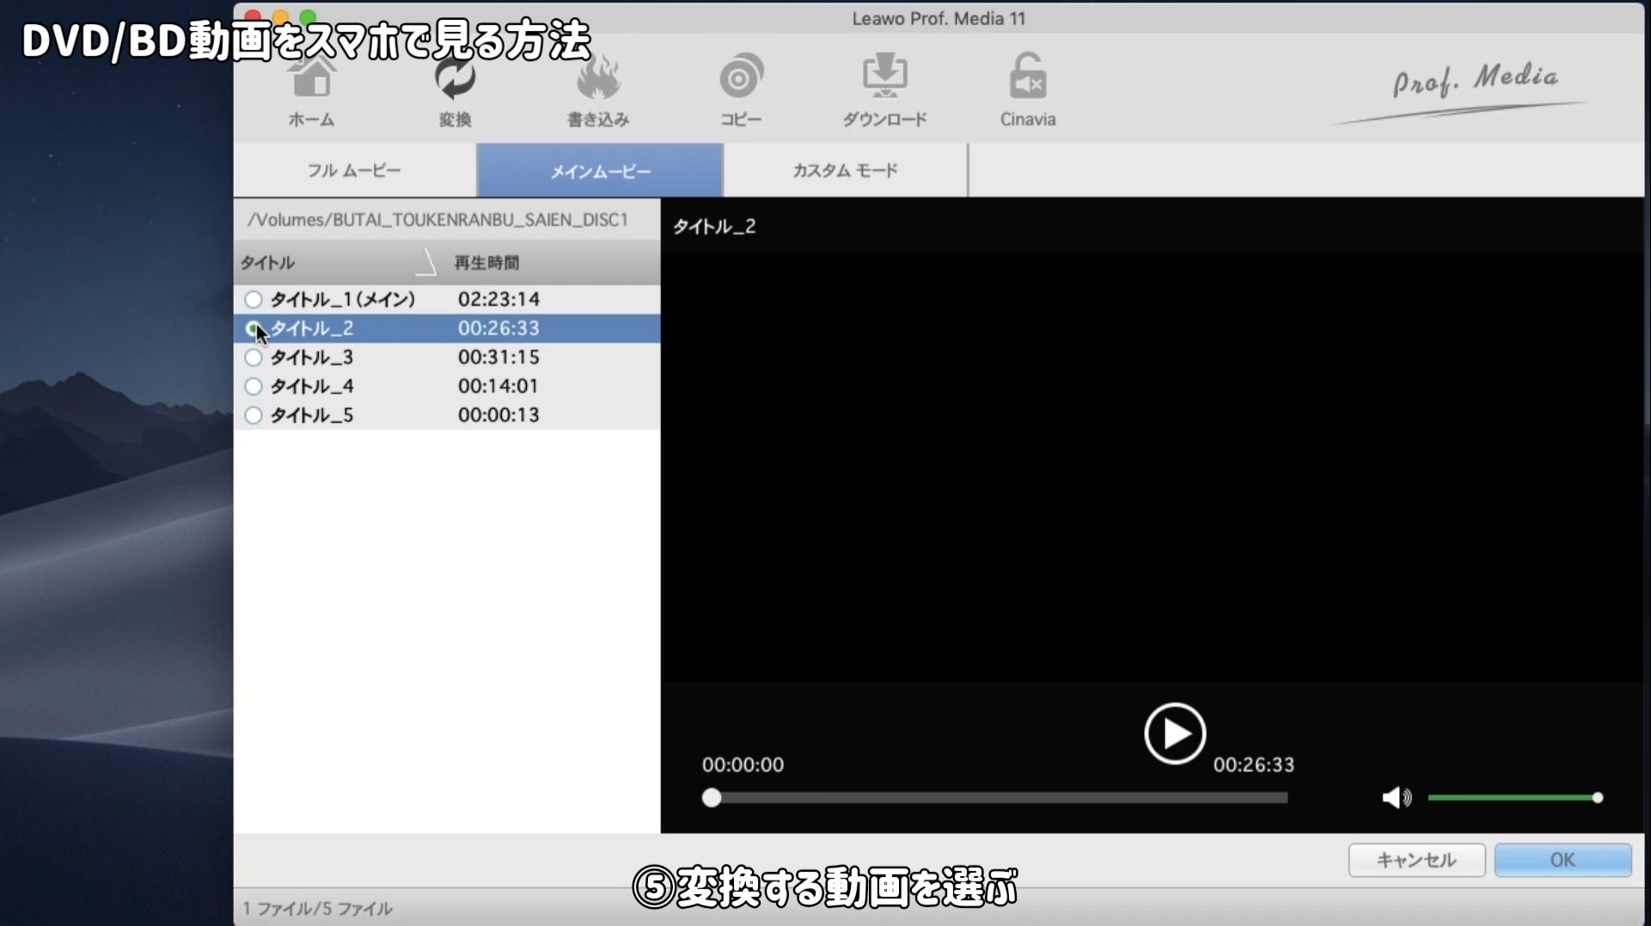Choose the タイトル_4 radio button

pos(254,387)
